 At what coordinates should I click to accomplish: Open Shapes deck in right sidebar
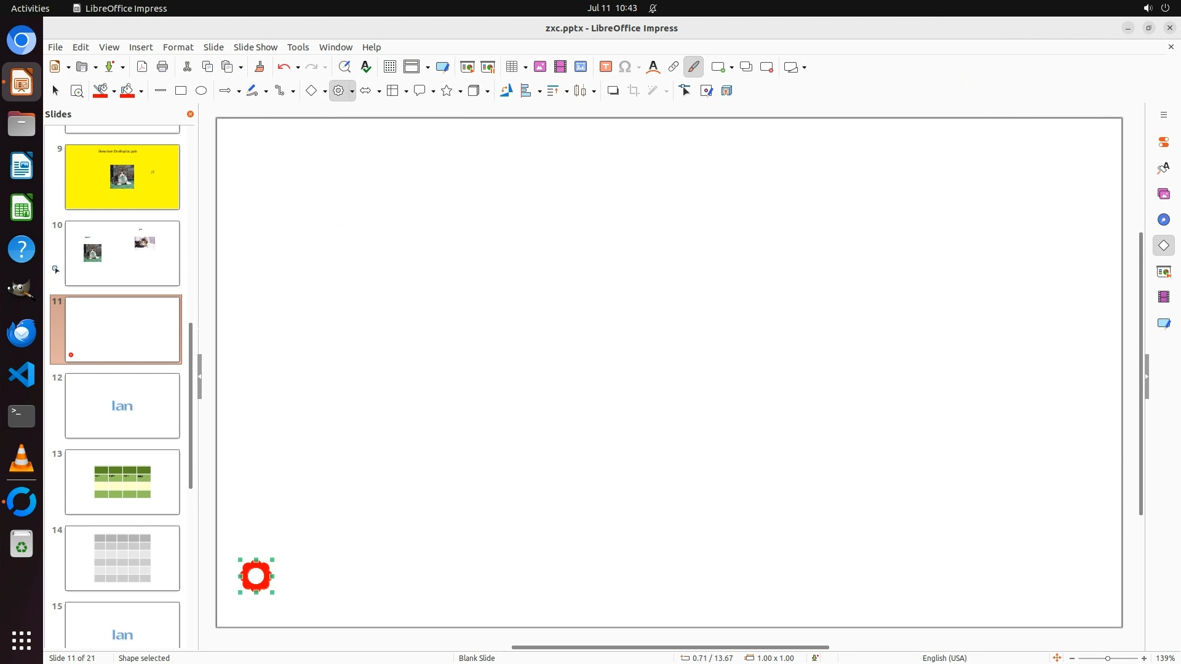(1163, 245)
